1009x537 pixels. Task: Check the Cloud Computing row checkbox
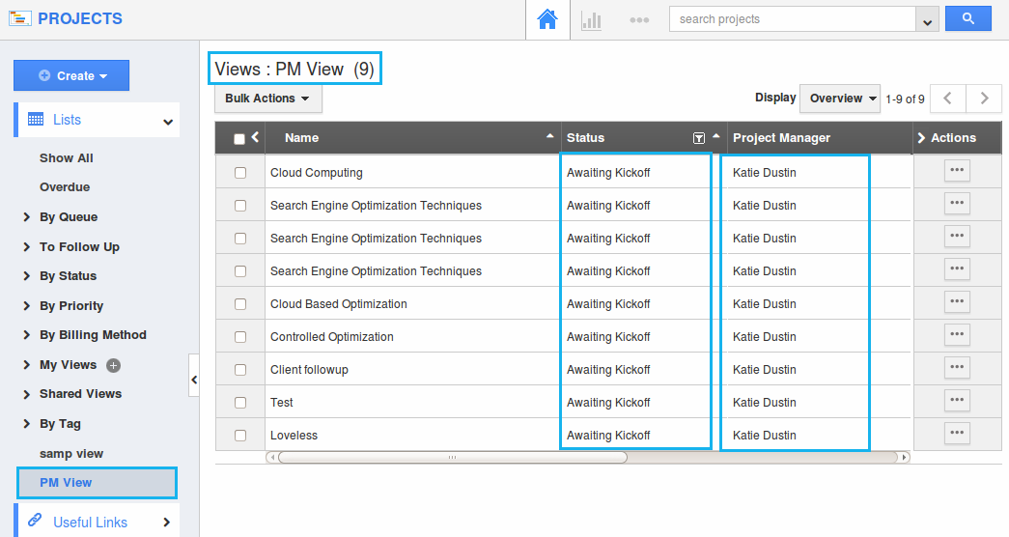pyautogui.click(x=240, y=173)
